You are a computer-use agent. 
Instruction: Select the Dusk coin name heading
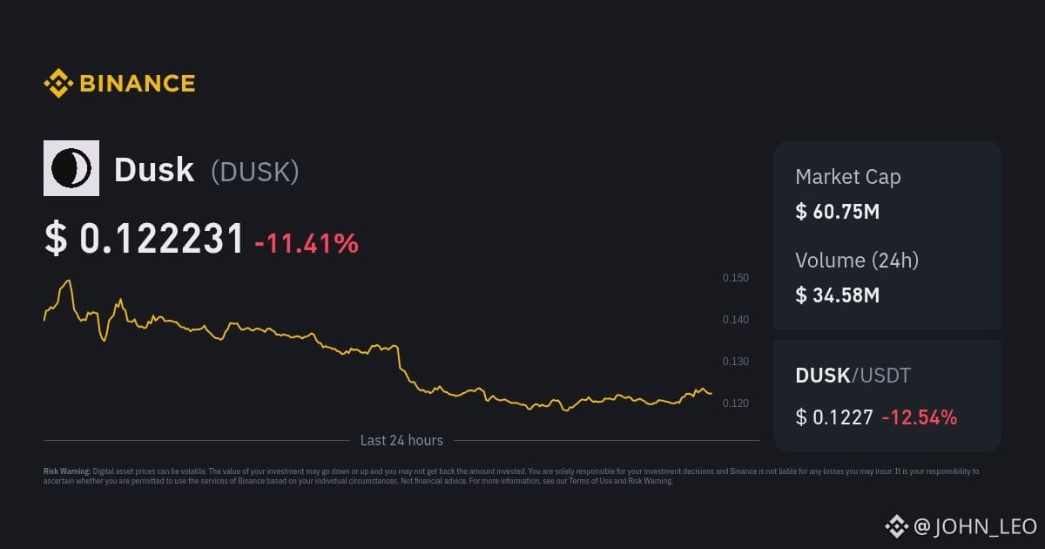coord(154,170)
